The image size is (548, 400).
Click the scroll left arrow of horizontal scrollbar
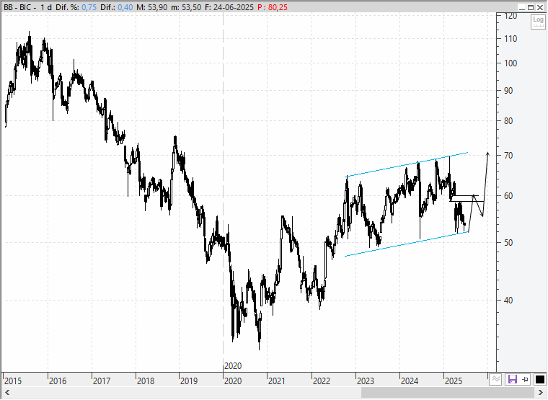(7, 392)
